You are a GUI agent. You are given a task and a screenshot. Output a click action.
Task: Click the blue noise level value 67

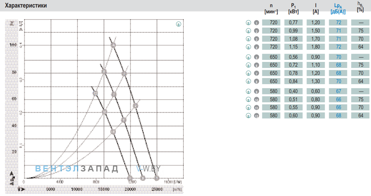(338, 91)
